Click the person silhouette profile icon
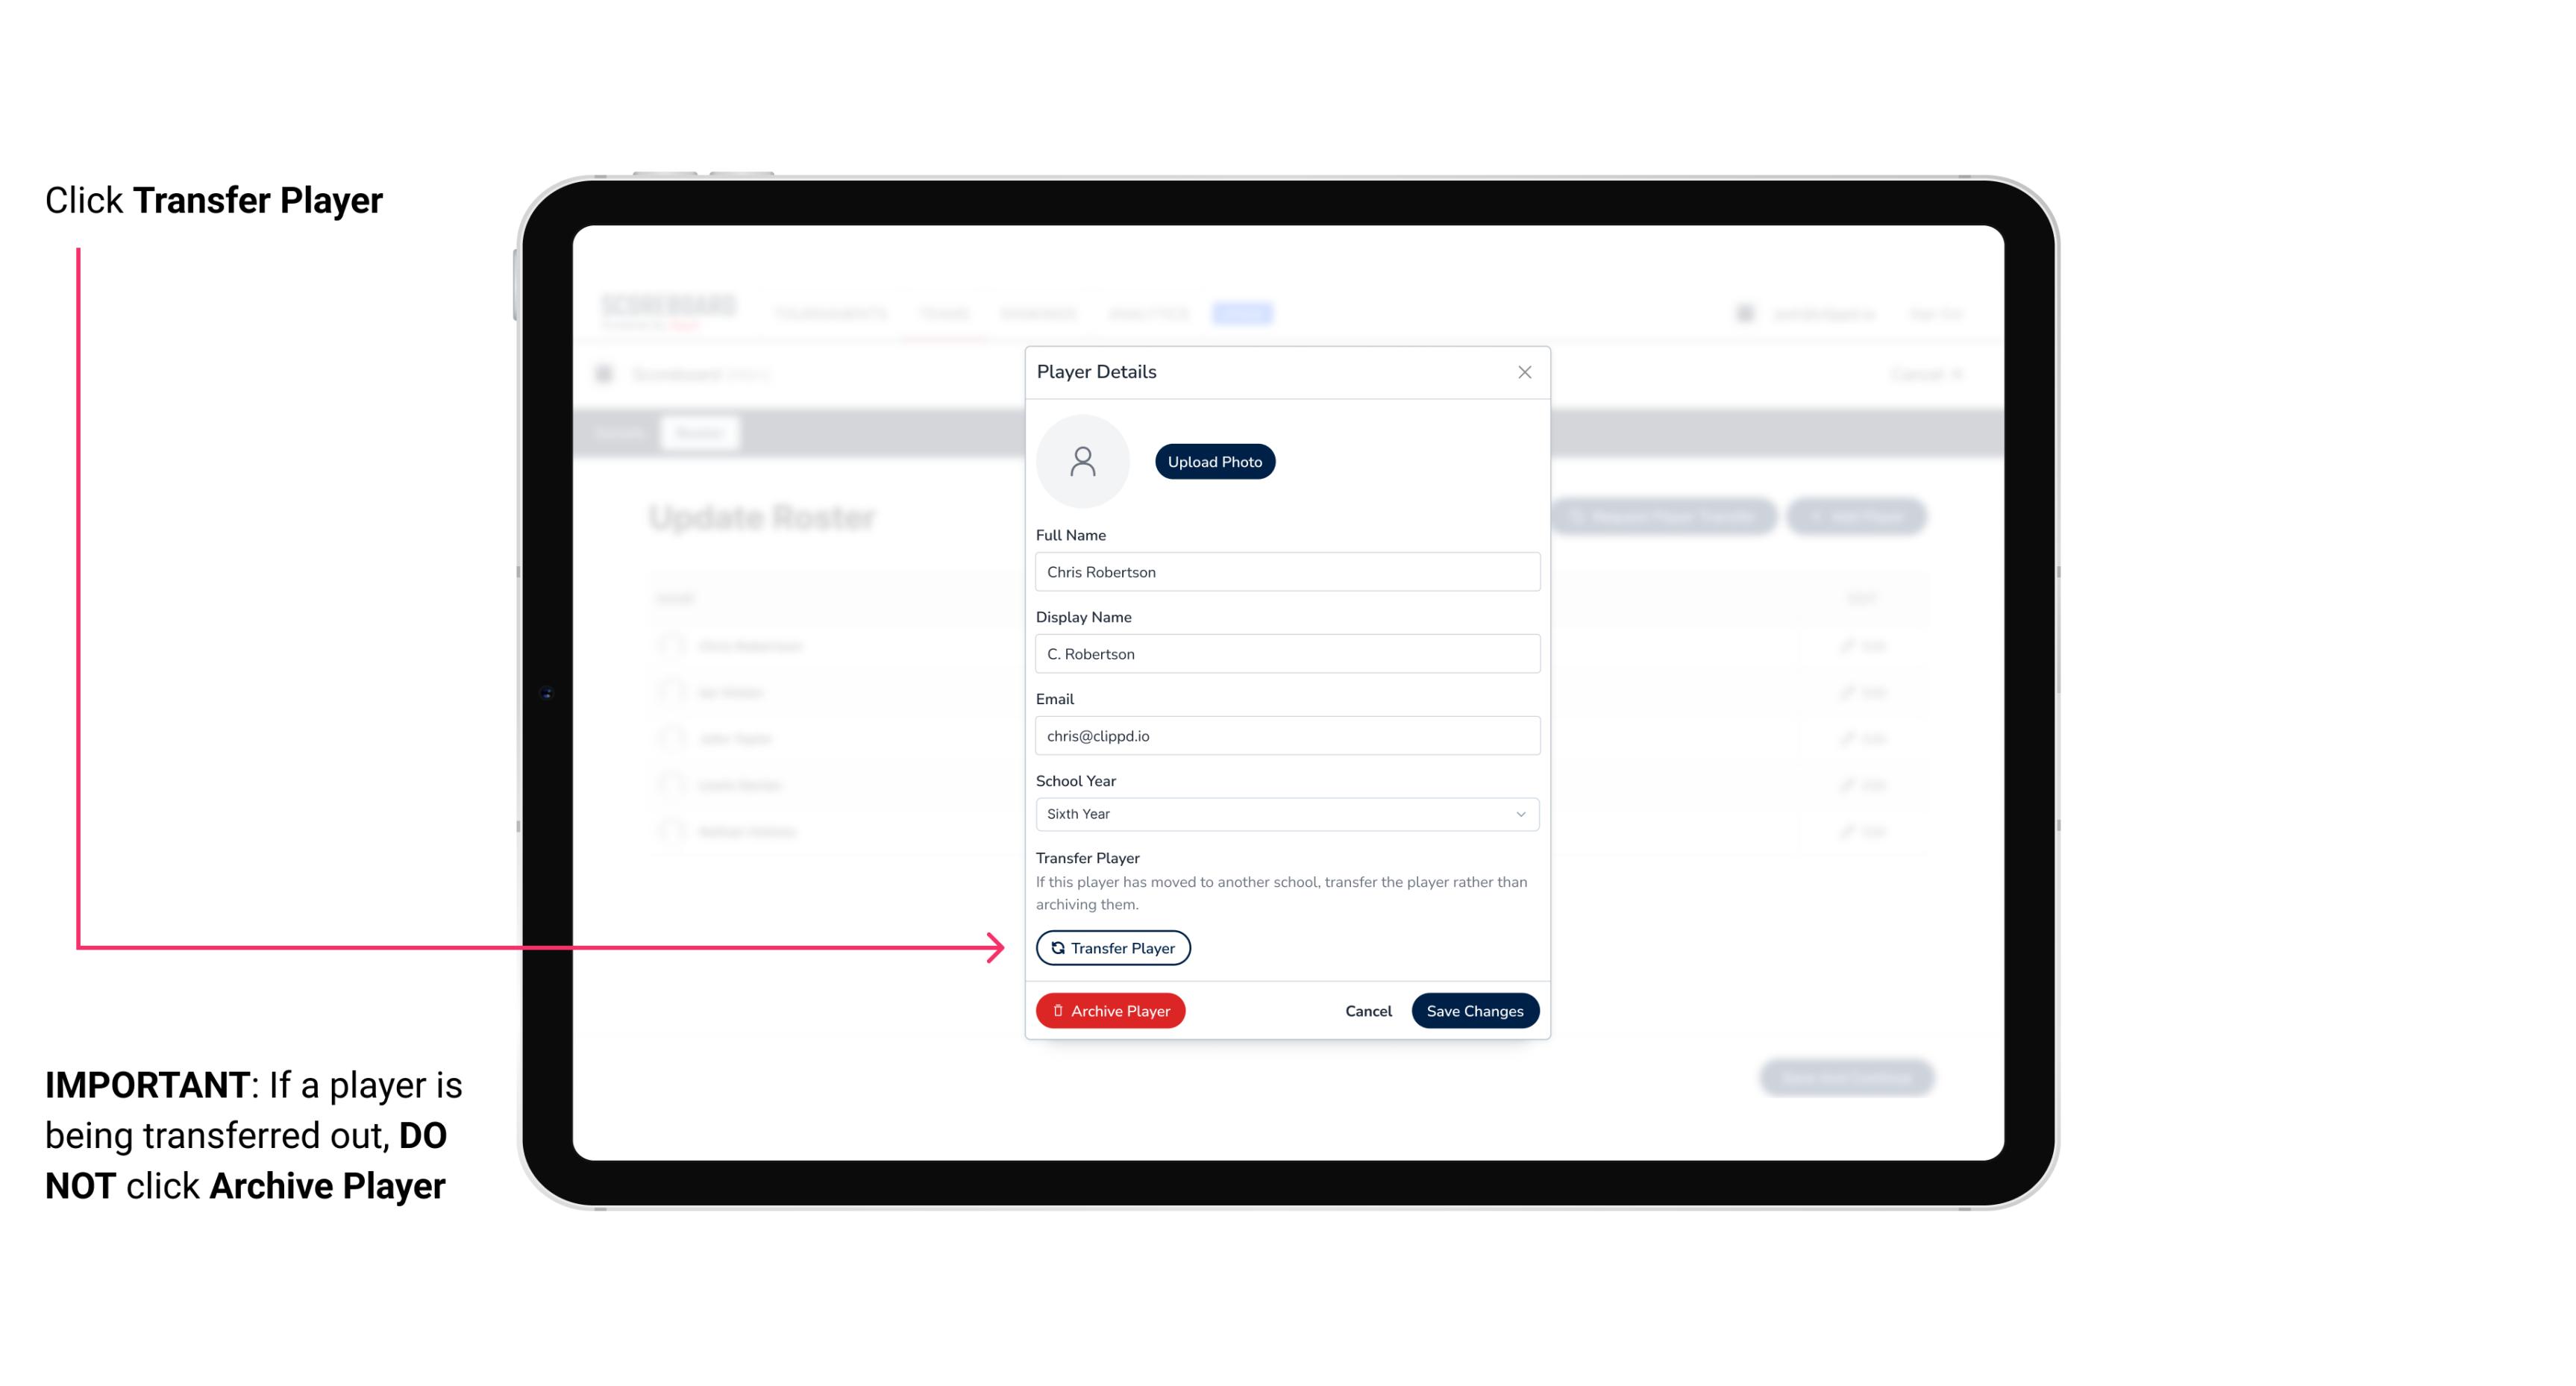 [x=1082, y=461]
